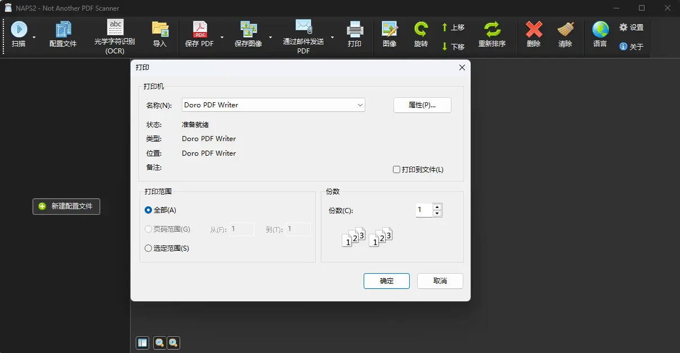Expand the 通过邮件发送 PDF dropdown arrow
680x353 pixels.
click(332, 37)
